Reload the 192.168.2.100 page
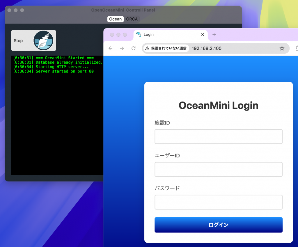This screenshot has height=247, width=298. point(134,48)
